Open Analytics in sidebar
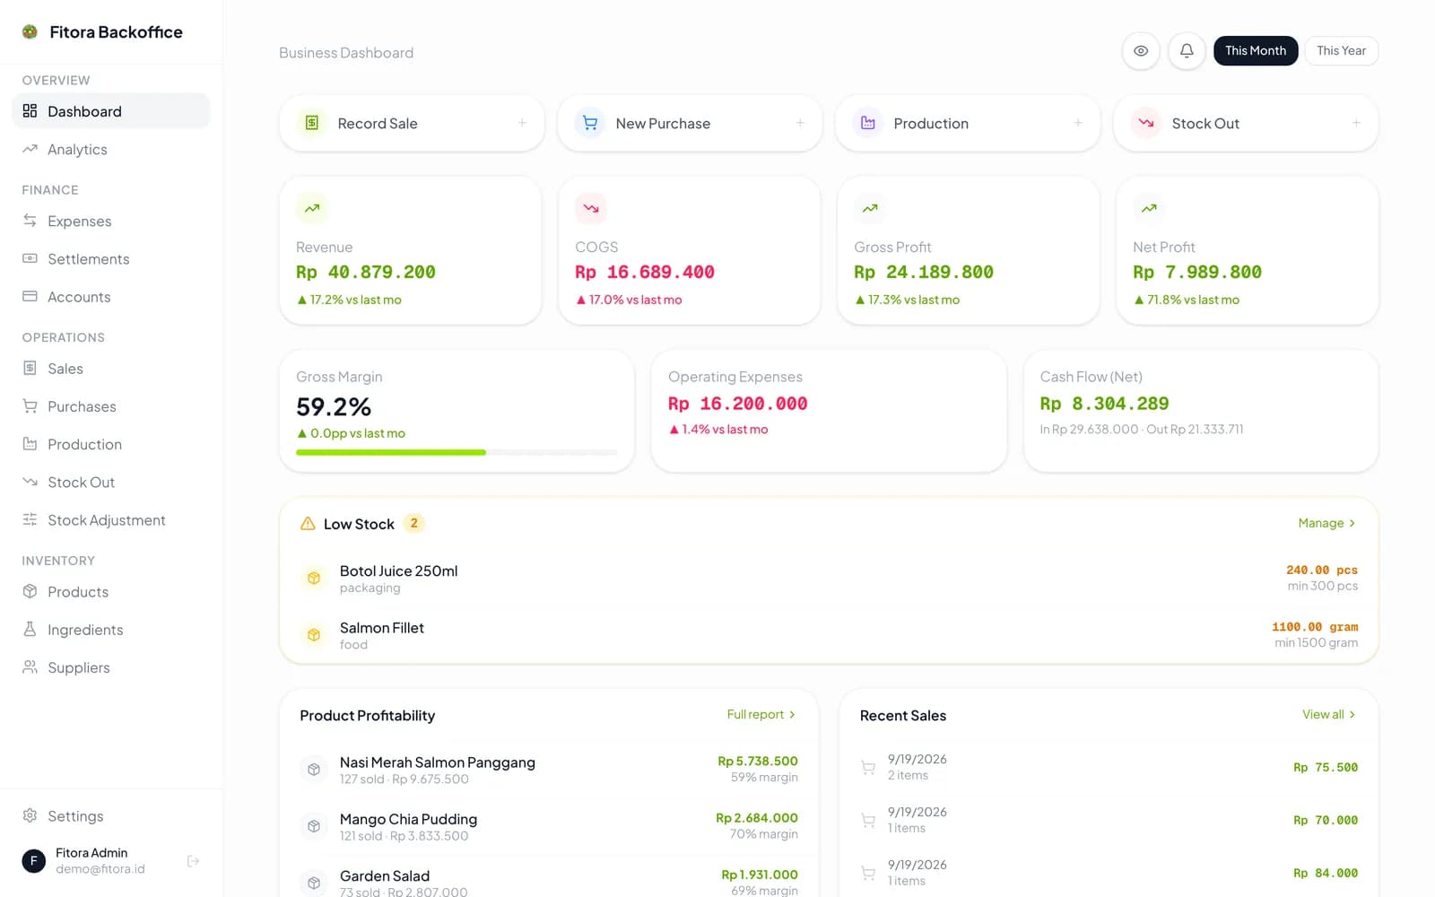The image size is (1435, 897). (x=111, y=150)
